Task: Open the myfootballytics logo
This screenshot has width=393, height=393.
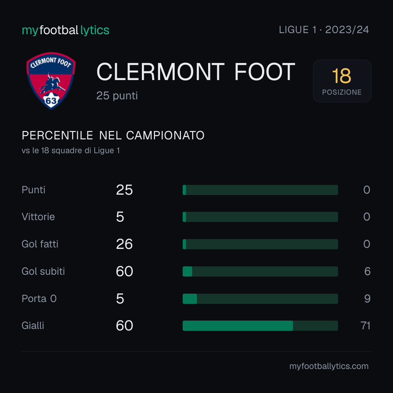Action: (x=65, y=30)
